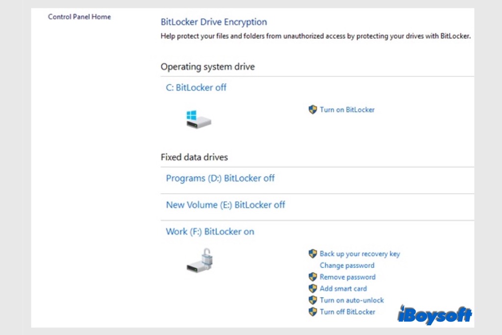The image size is (502, 335).
Task: Expand the Programs (D:) BitLocker section
Action: pyautogui.click(x=220, y=178)
